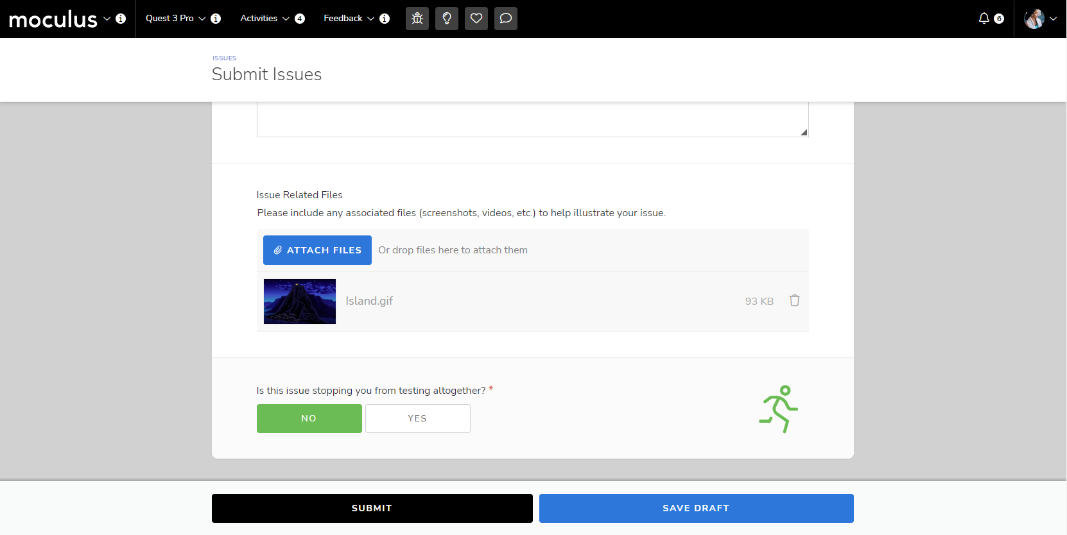Open the speech bubble discussion icon
This screenshot has width=1067, height=535.
click(506, 19)
